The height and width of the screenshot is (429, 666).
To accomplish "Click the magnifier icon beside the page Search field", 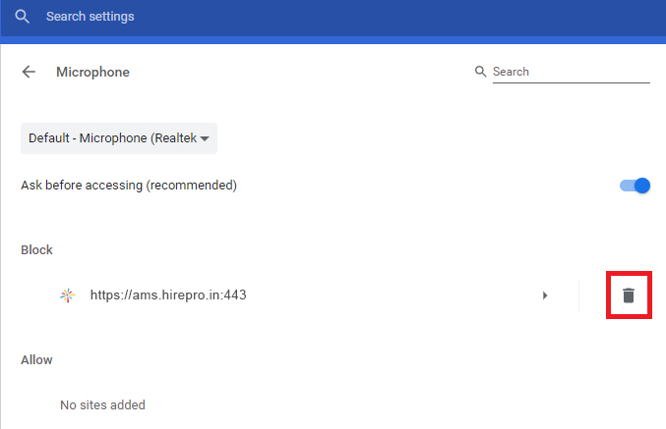I will click(480, 72).
